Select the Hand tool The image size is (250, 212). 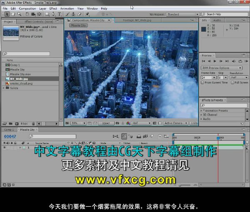(13, 14)
